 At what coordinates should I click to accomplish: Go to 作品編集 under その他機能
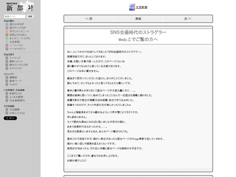[14, 109]
